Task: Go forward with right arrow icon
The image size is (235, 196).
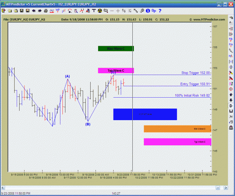Action: click(40, 11)
